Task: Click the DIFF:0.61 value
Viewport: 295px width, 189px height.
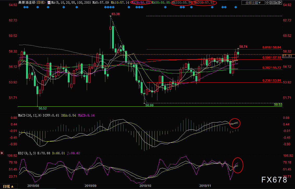Action: [x=52, y=115]
